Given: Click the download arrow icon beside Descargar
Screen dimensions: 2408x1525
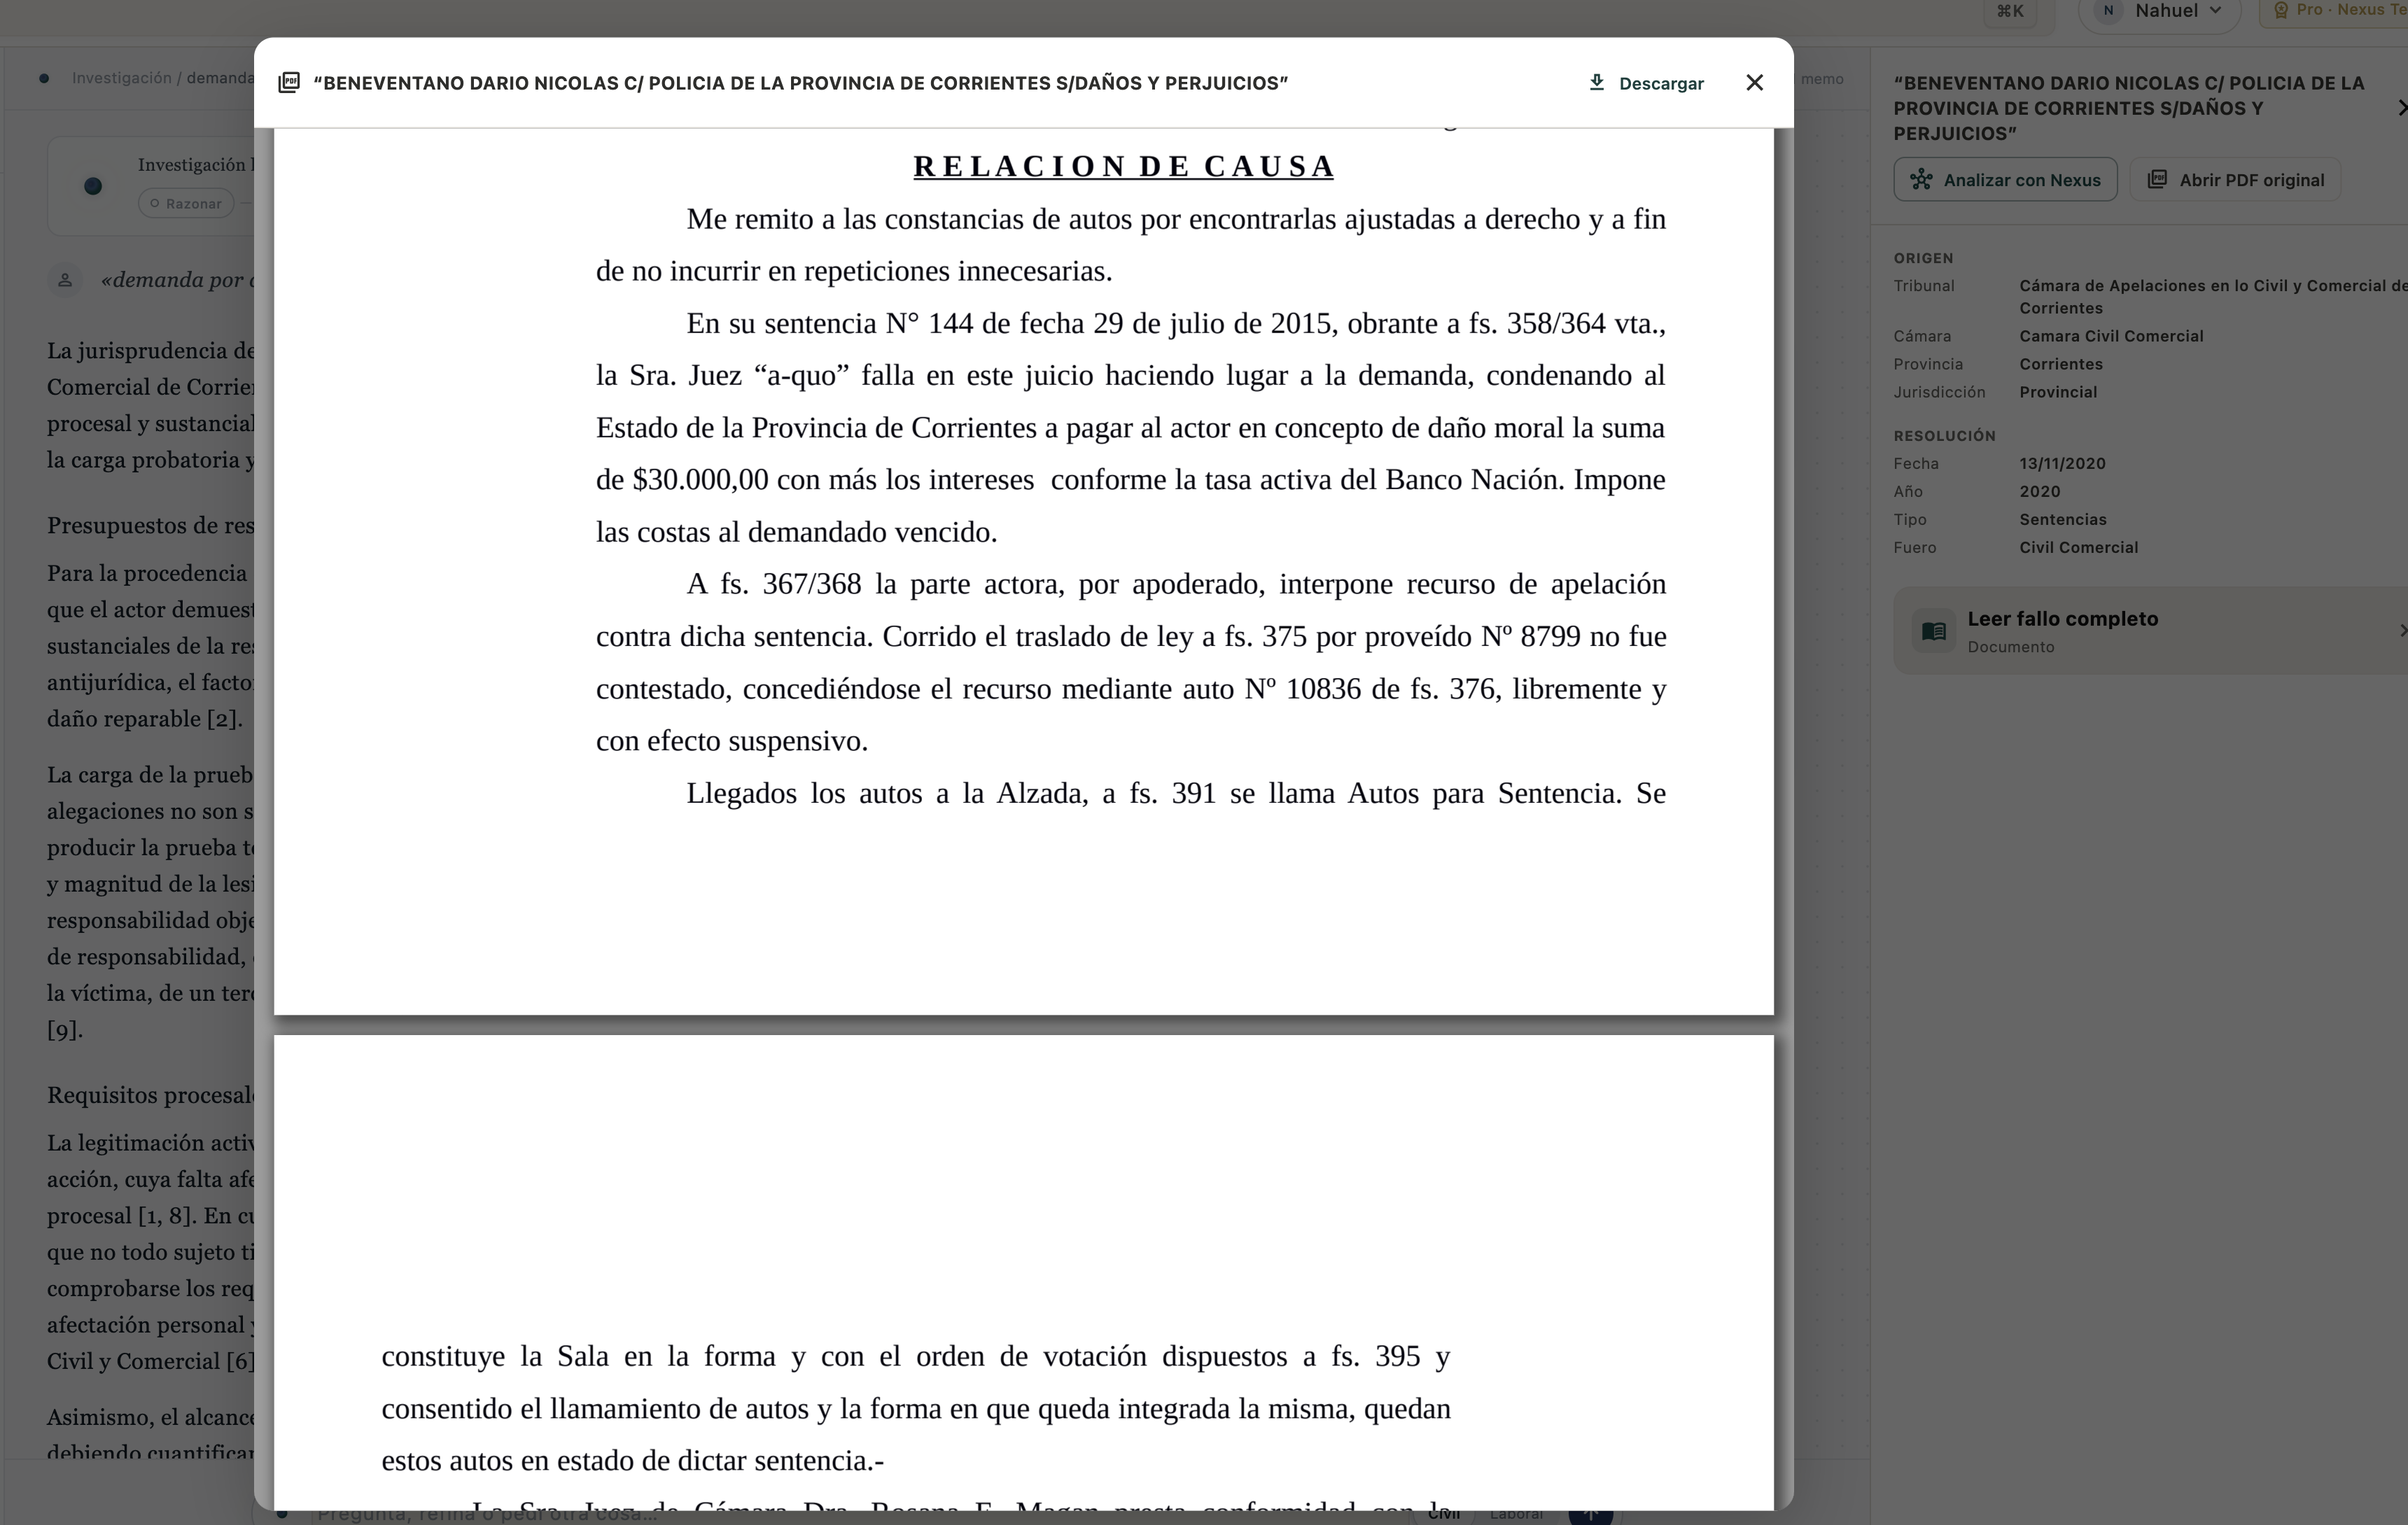Looking at the screenshot, I should click(x=1597, y=82).
